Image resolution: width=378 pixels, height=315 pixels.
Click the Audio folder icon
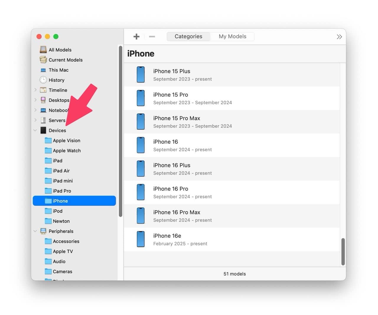[48, 261]
